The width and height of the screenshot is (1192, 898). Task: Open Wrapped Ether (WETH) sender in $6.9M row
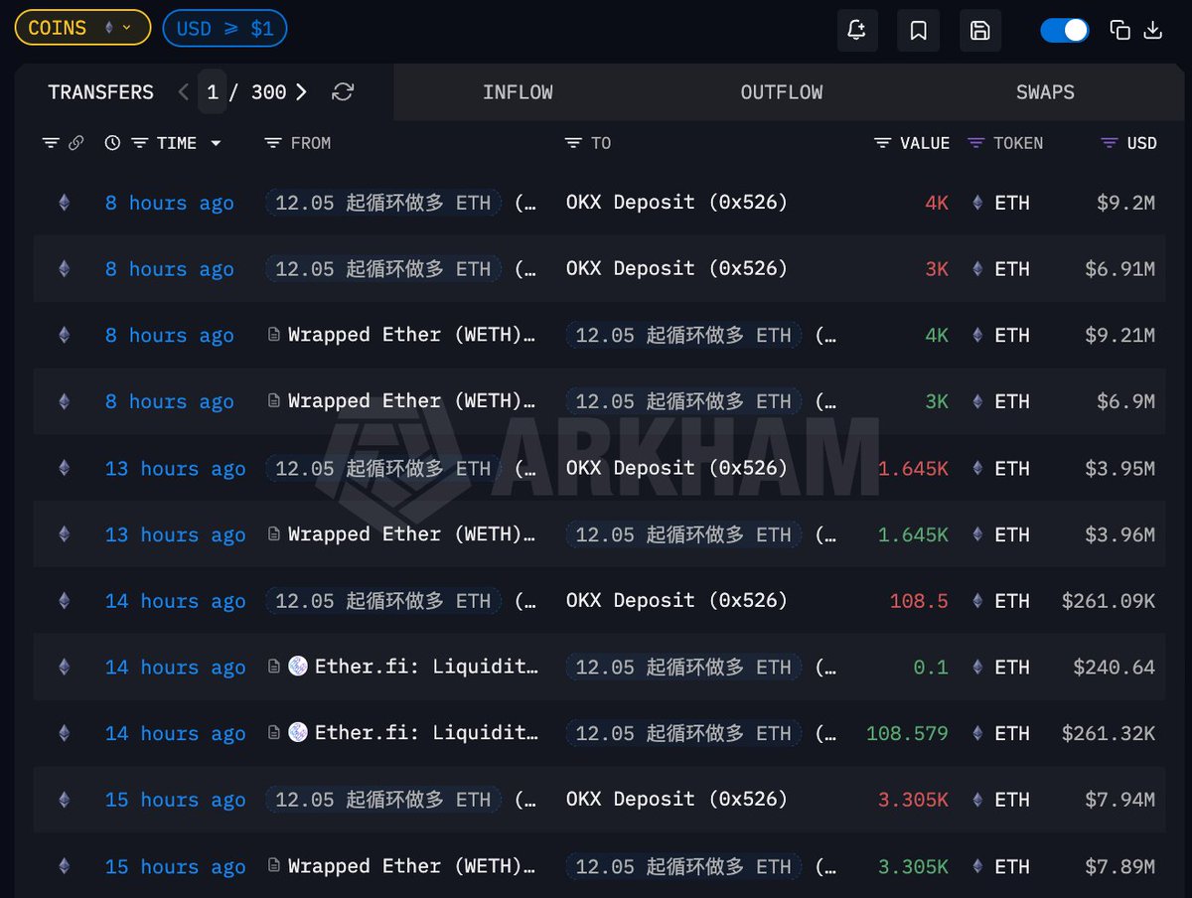pyautogui.click(x=411, y=401)
